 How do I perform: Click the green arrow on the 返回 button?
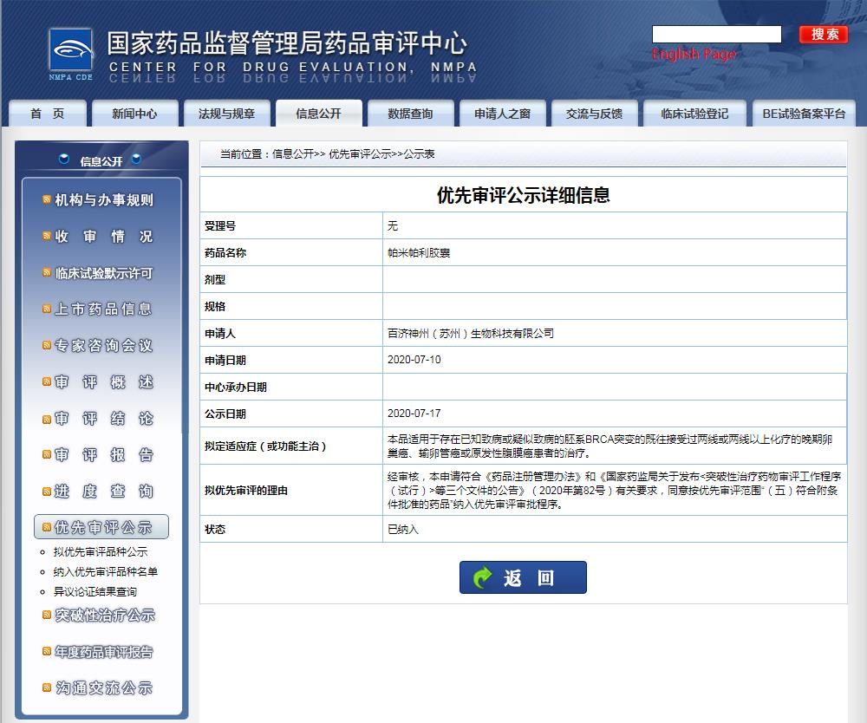[481, 577]
